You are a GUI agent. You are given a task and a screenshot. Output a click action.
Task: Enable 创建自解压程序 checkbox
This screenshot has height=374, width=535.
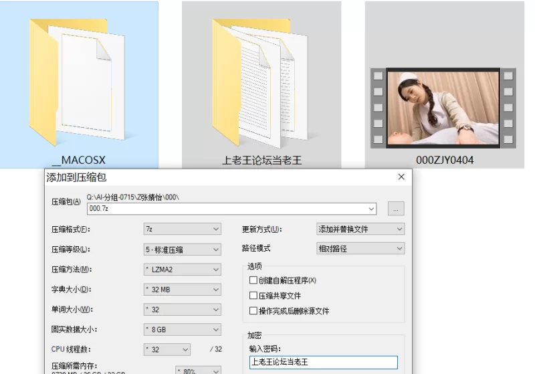tap(253, 280)
